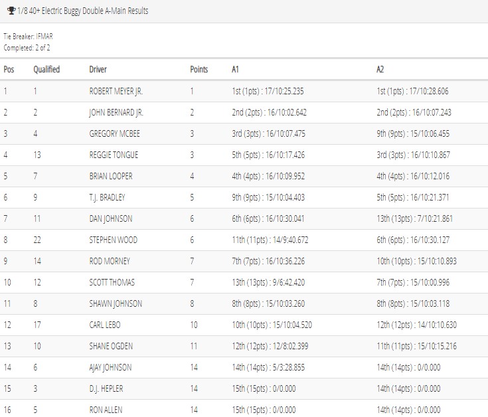Select SHAWN JOHNSON driver name
This screenshot has height=417, width=488.
(x=116, y=303)
